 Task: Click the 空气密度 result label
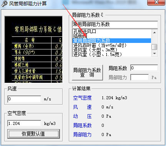click(x=82, y=98)
